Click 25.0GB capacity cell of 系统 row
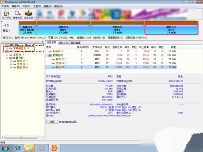Screen dimensions: 203x152 tap(172, 51)
